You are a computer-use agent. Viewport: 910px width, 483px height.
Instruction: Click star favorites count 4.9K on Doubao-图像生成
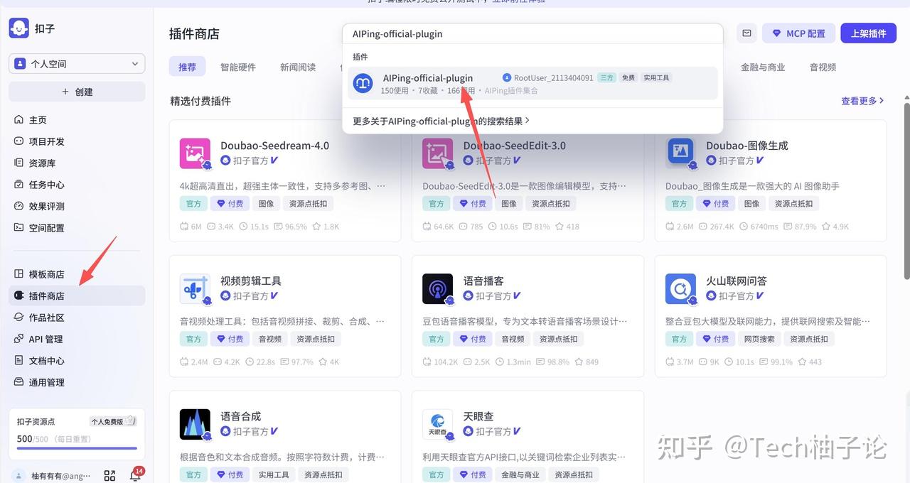835,227
